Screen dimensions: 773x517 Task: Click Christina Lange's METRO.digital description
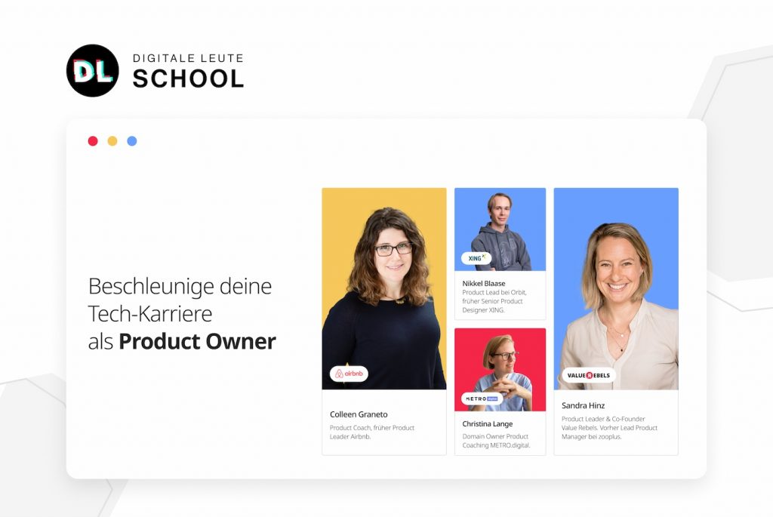[x=497, y=441]
